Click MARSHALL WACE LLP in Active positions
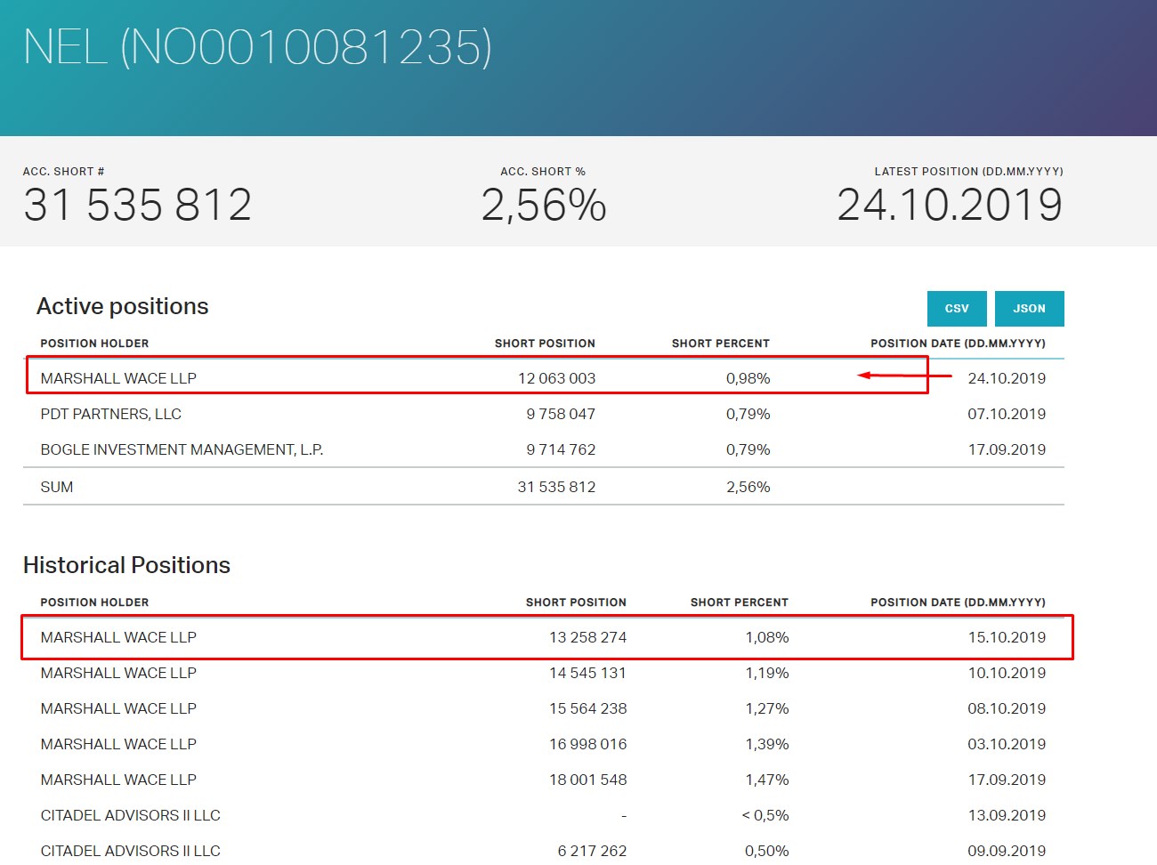 pyautogui.click(x=118, y=378)
